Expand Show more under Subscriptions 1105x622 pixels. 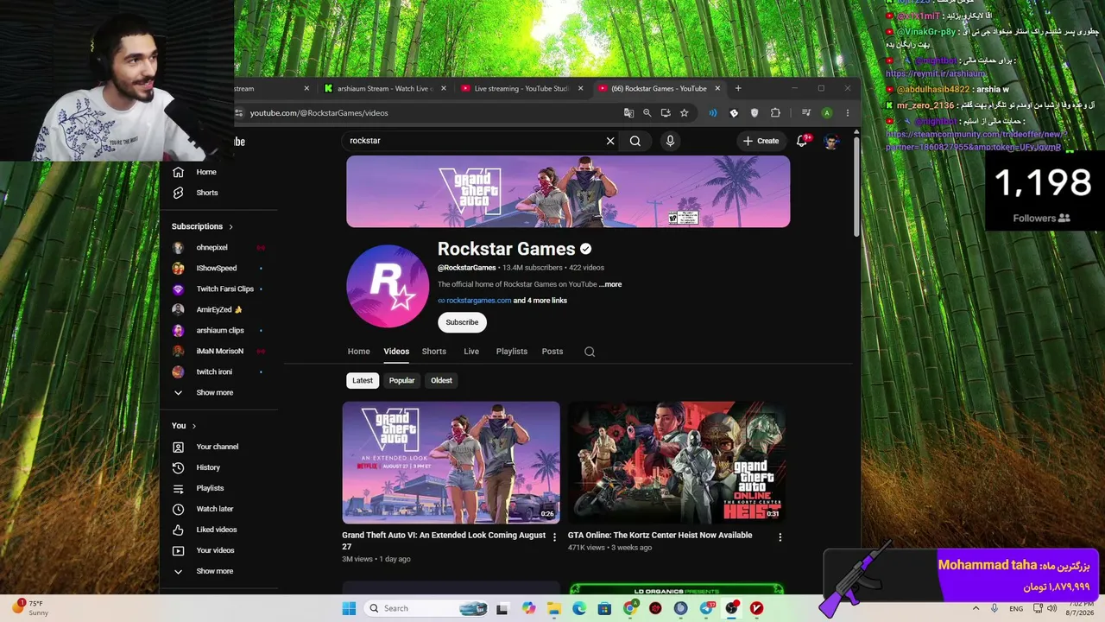[x=214, y=393]
